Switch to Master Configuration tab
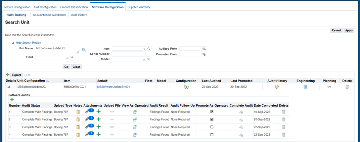This screenshot has width=360, height=142. (17, 7)
